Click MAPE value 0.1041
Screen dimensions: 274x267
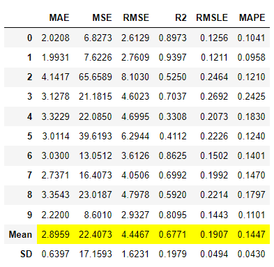pyautogui.click(x=251, y=38)
